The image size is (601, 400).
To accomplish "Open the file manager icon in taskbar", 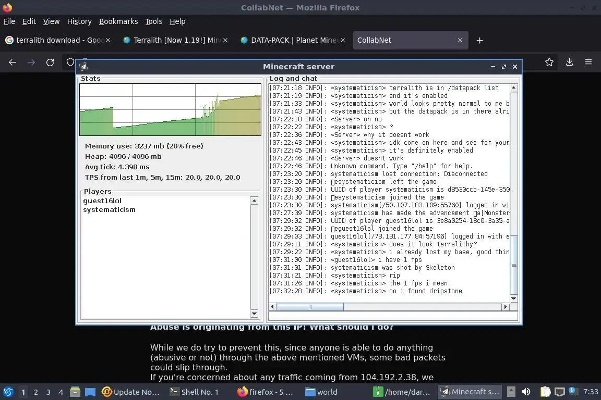I will 75,392.
